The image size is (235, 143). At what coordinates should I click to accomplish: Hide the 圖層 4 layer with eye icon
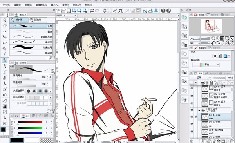coord(192,89)
